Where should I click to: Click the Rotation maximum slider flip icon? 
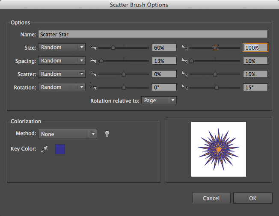click(x=184, y=87)
